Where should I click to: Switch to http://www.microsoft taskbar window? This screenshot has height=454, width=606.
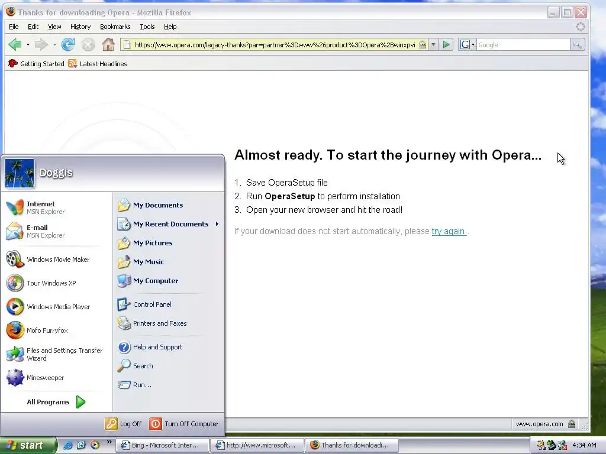pyautogui.click(x=257, y=445)
